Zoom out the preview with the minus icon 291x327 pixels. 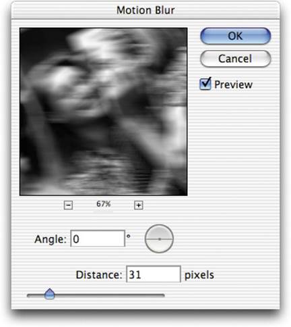coord(68,205)
